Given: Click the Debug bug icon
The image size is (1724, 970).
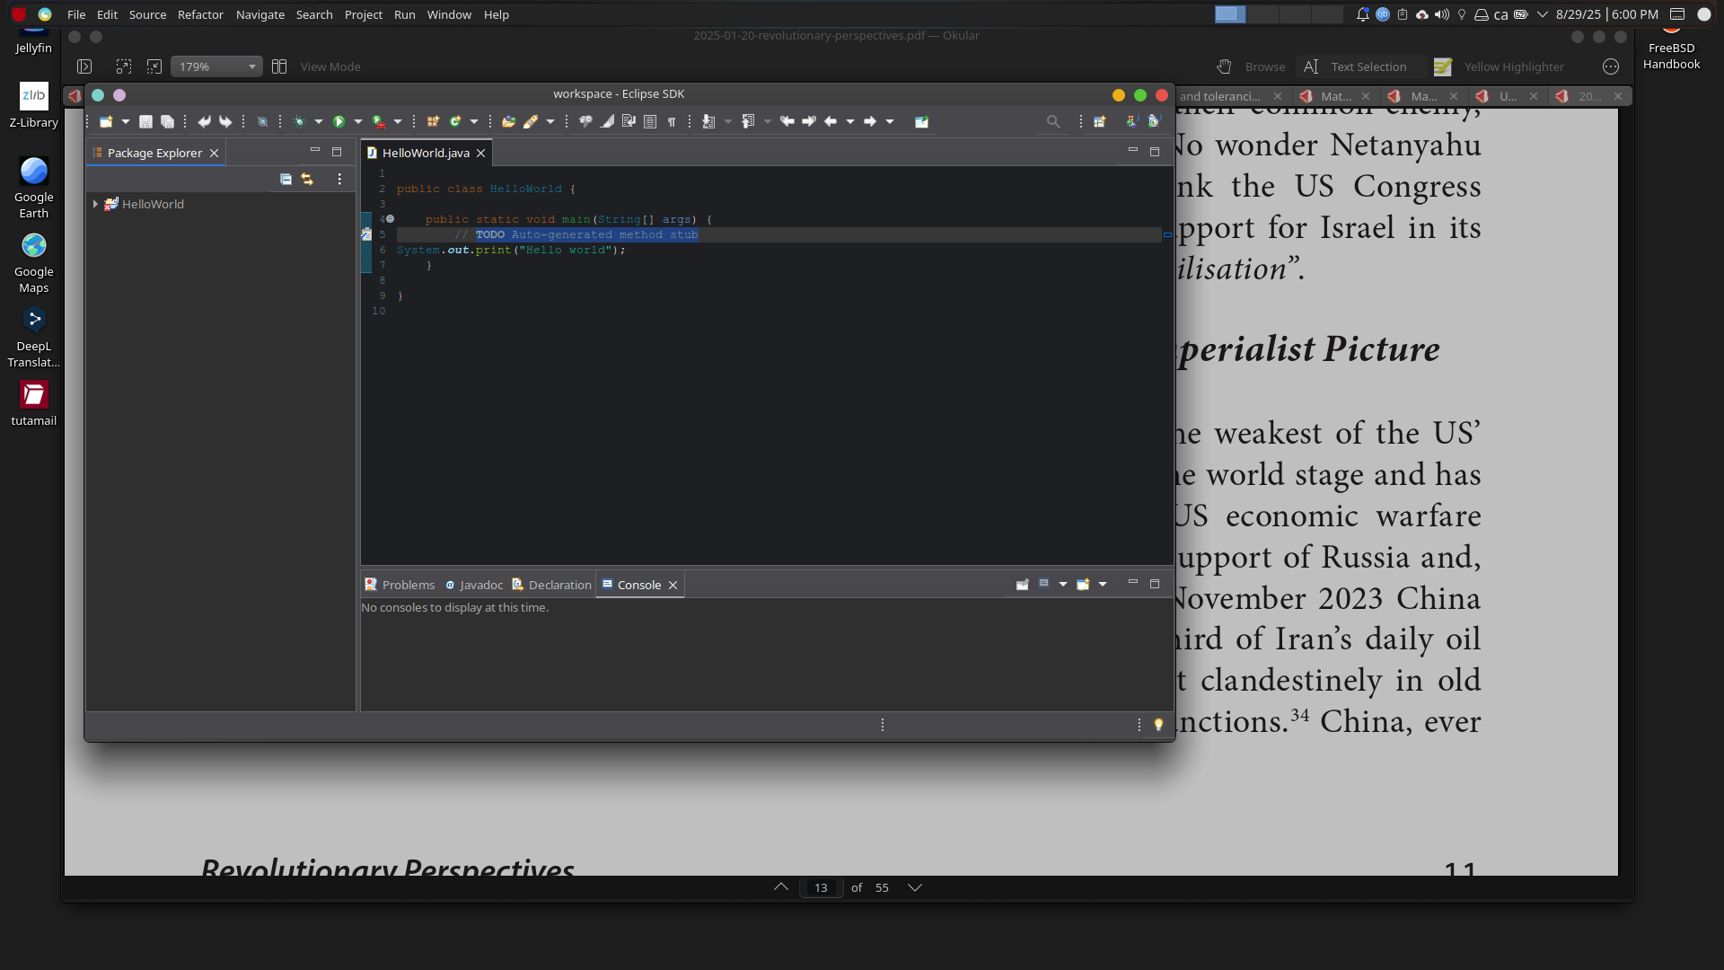Looking at the screenshot, I should [x=299, y=122].
